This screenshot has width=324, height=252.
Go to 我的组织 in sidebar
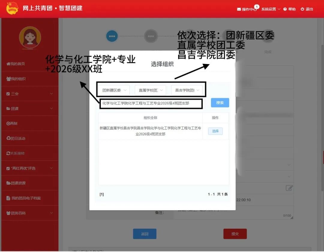point(30,79)
